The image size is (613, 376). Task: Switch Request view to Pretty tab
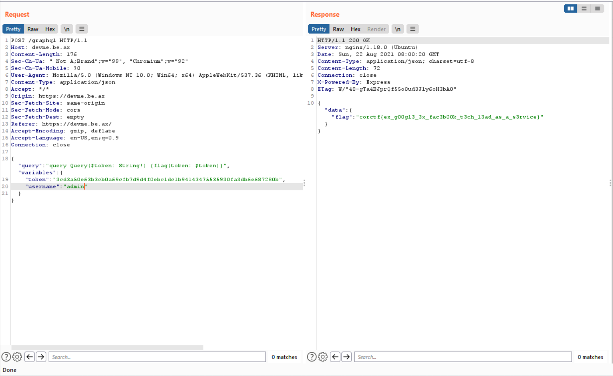click(x=13, y=29)
